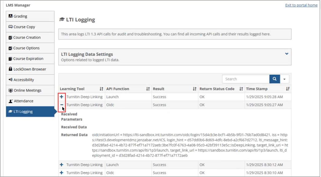
Task: Select the Grading sidebar icon
Action: click(10, 16)
